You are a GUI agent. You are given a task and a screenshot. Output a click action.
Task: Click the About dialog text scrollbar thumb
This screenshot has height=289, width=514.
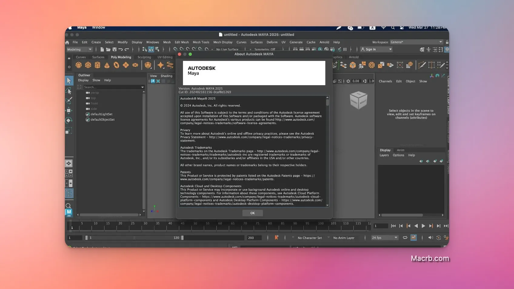(x=327, y=102)
